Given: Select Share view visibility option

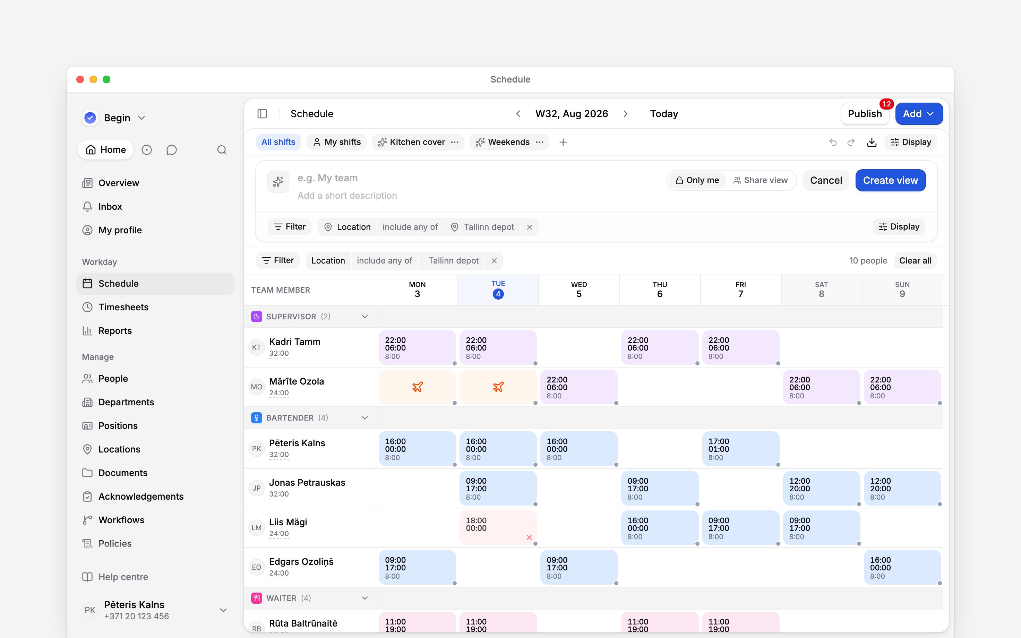Looking at the screenshot, I should (x=760, y=181).
